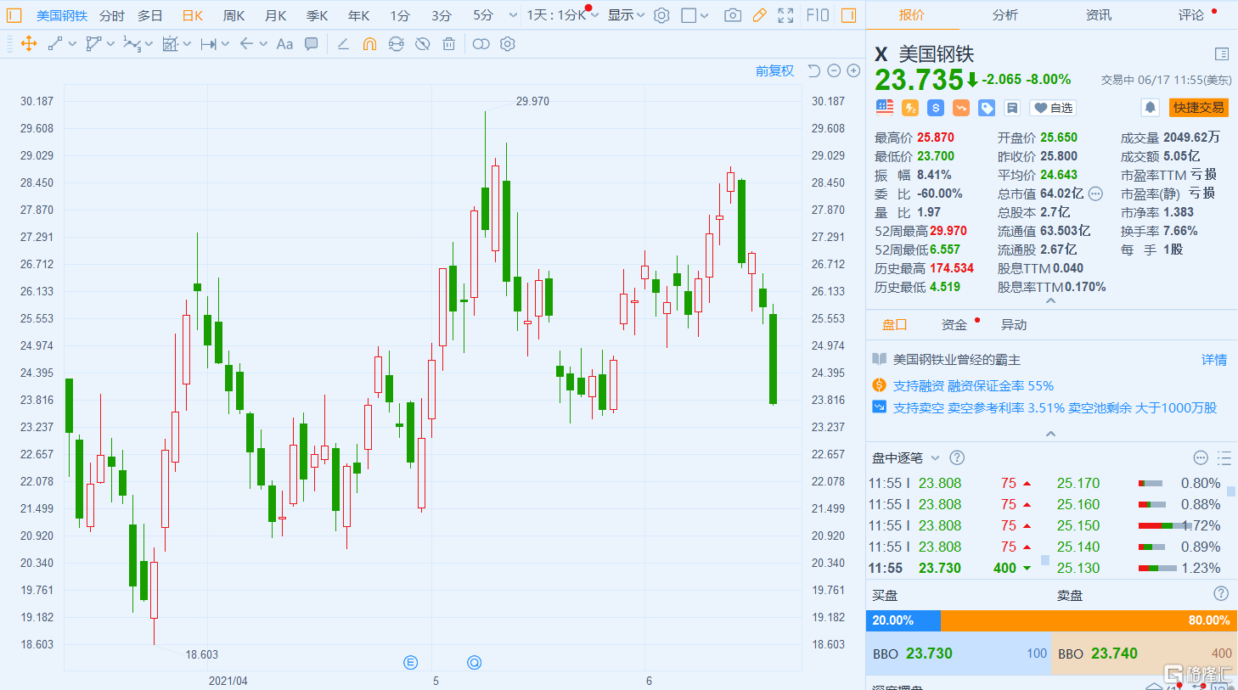Collapse the financing info chevron
The image size is (1238, 690).
[1050, 434]
